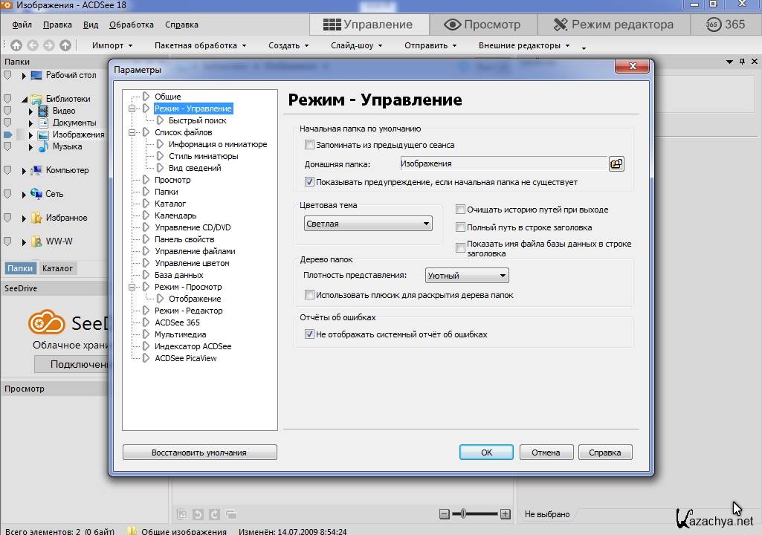Check 'Очищать историю путей при выходе'

(x=461, y=210)
